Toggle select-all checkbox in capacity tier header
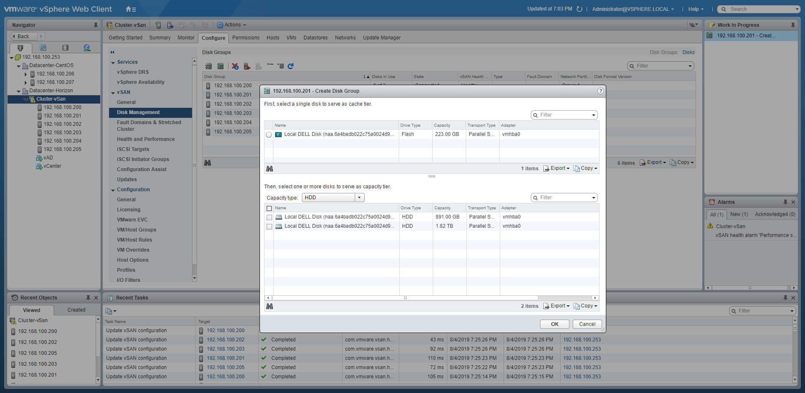The image size is (805, 393). [269, 208]
